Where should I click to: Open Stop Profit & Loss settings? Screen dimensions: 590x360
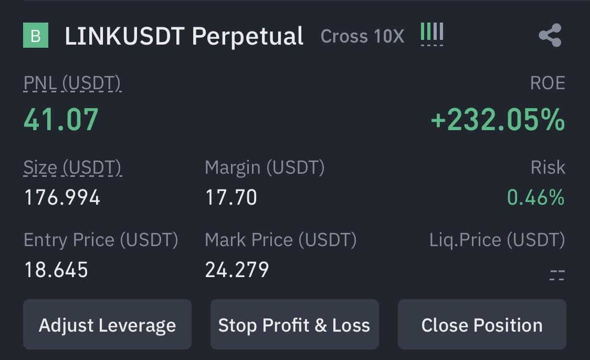tap(294, 324)
